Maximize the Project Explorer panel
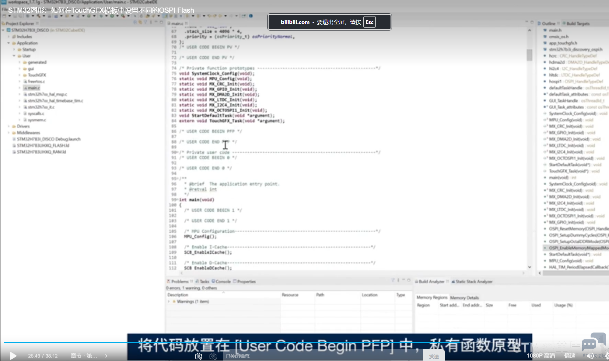The image size is (609, 361). click(161, 22)
